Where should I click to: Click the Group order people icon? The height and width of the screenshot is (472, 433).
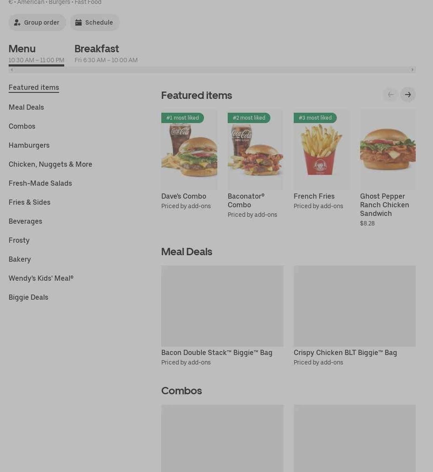[17, 22]
